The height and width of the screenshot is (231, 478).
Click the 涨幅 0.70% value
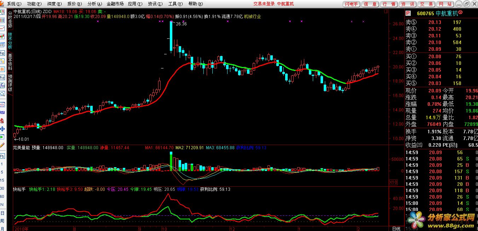(x=434, y=104)
